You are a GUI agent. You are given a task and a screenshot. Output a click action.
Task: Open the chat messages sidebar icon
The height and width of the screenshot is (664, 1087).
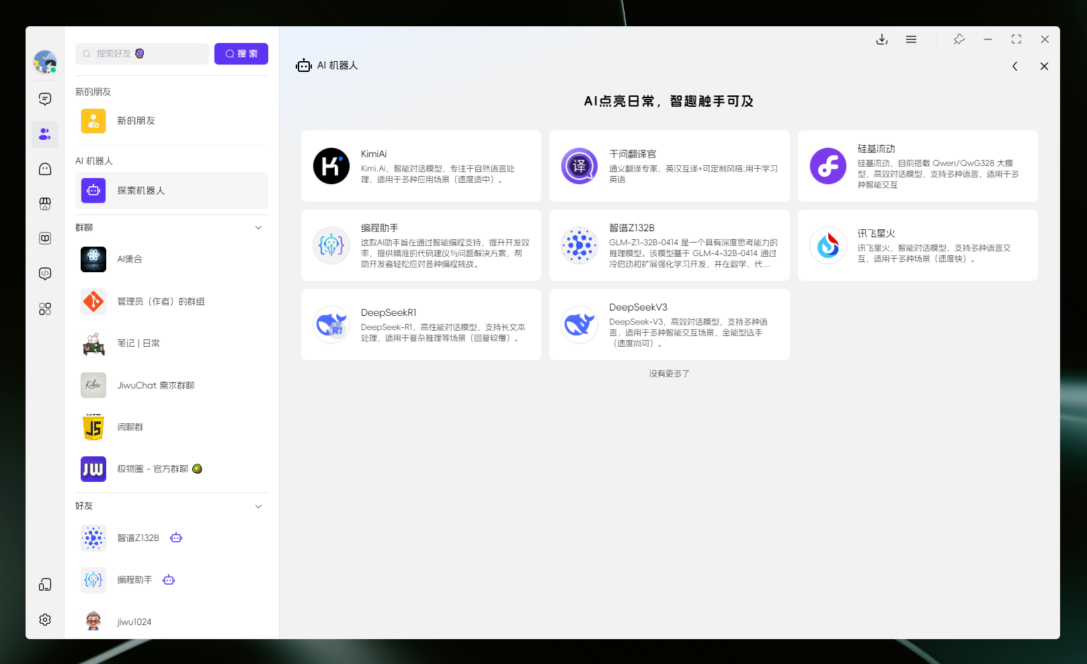[45, 99]
